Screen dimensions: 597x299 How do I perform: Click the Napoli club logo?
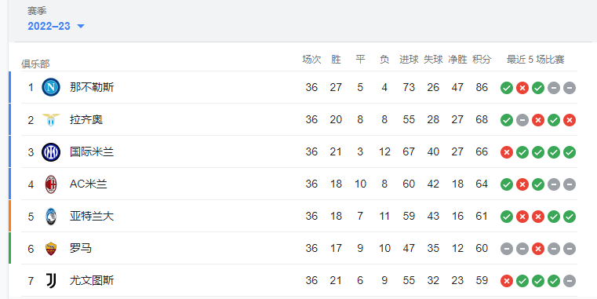coord(51,88)
